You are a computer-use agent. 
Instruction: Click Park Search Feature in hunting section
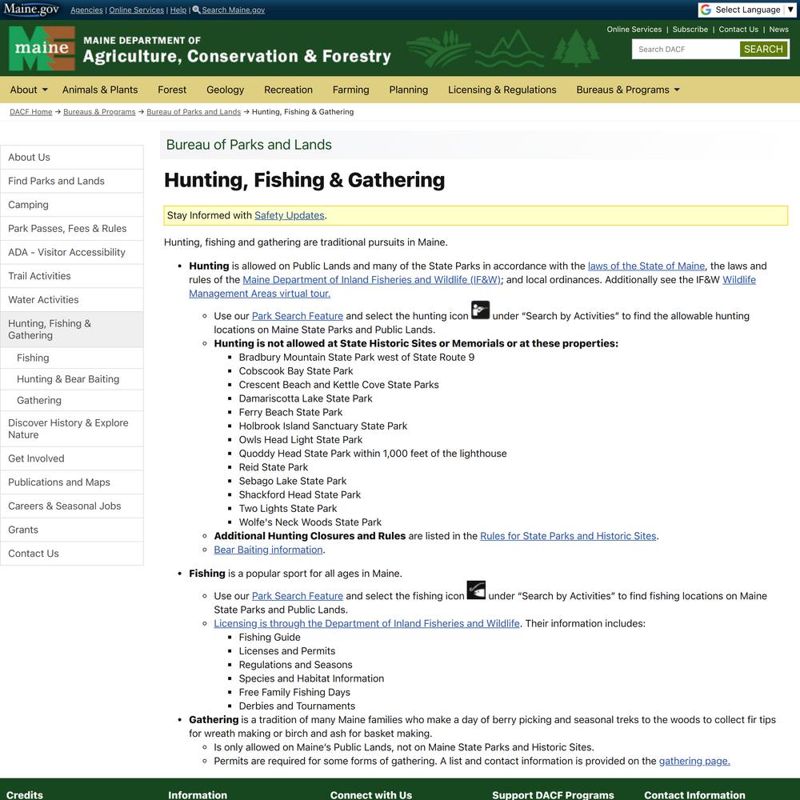[x=298, y=316]
